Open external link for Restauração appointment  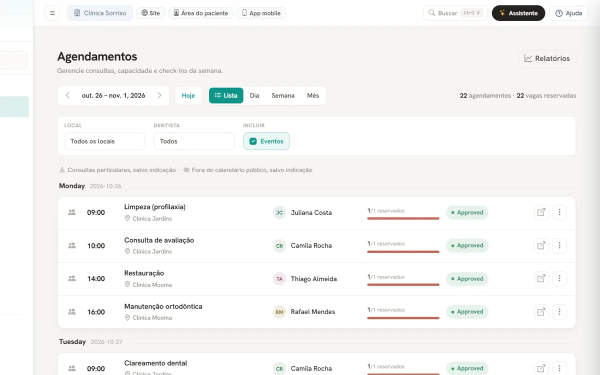tap(541, 278)
